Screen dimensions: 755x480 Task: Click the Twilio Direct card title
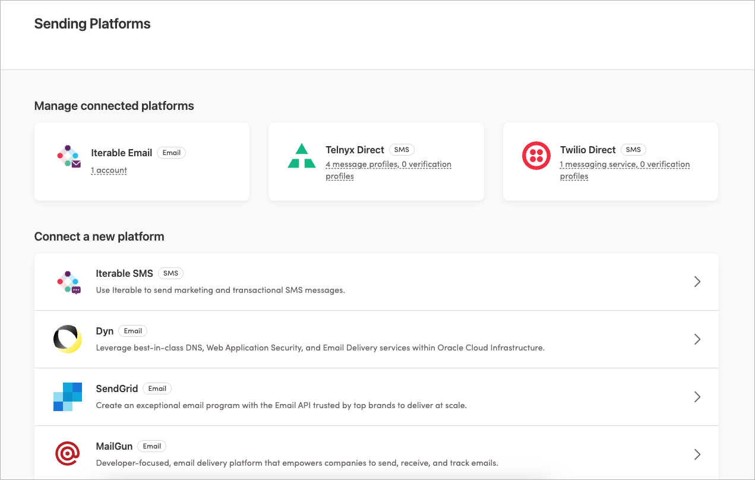(x=588, y=150)
